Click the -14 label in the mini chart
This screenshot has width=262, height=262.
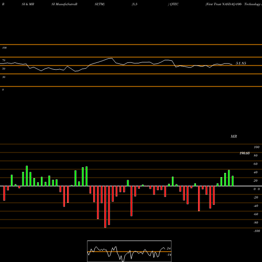[169, 255]
